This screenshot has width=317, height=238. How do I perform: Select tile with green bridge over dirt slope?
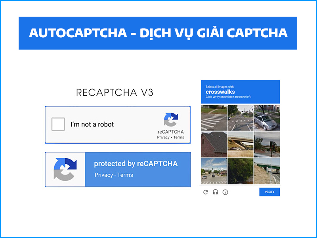(x=267, y=171)
